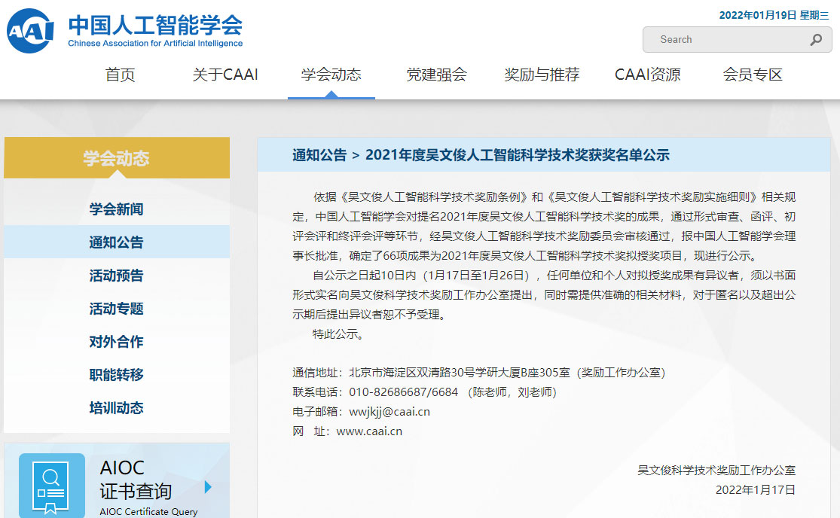Click the arrow next to AIOC 证书查询

(209, 487)
